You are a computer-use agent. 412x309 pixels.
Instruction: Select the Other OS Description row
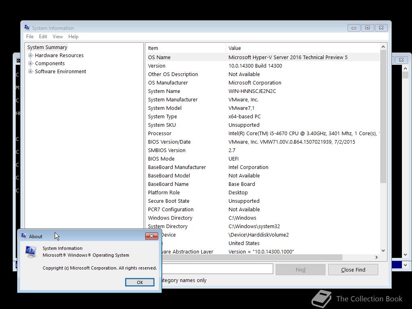[x=263, y=74]
